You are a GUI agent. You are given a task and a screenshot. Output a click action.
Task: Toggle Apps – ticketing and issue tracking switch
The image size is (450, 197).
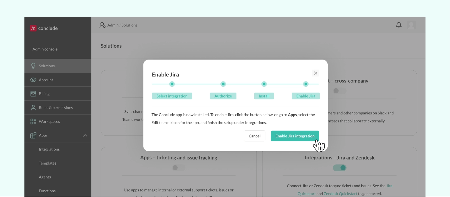[x=178, y=168]
